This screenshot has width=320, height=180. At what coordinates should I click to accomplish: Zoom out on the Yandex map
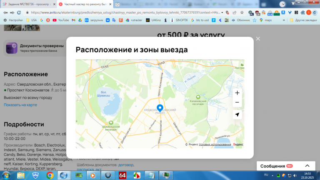pyautogui.click(x=237, y=102)
